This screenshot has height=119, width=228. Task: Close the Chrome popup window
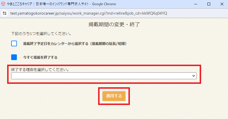221,4
